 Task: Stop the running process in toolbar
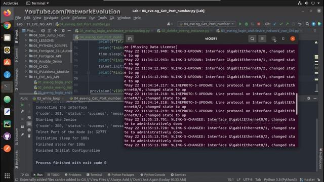[x=259, y=24]
